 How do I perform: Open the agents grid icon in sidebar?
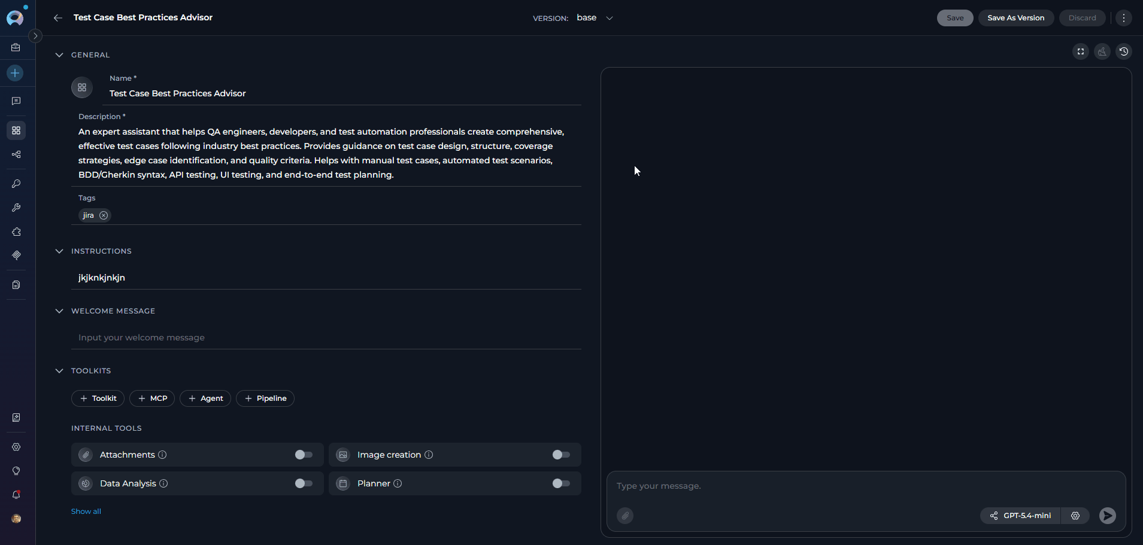coord(16,130)
